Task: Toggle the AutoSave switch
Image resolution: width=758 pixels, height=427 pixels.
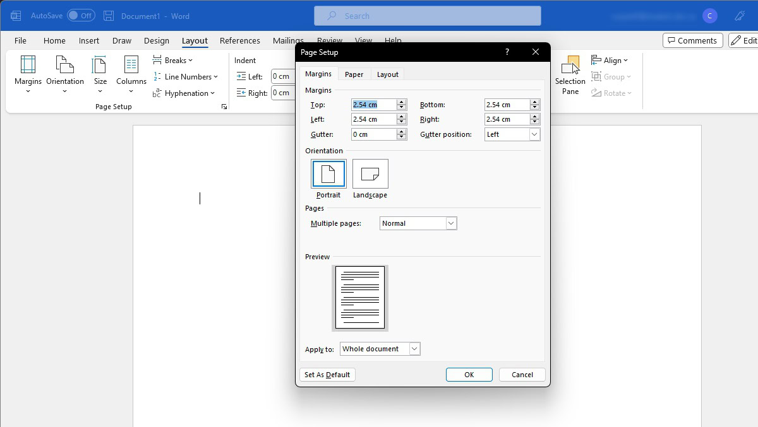Action: (81, 16)
